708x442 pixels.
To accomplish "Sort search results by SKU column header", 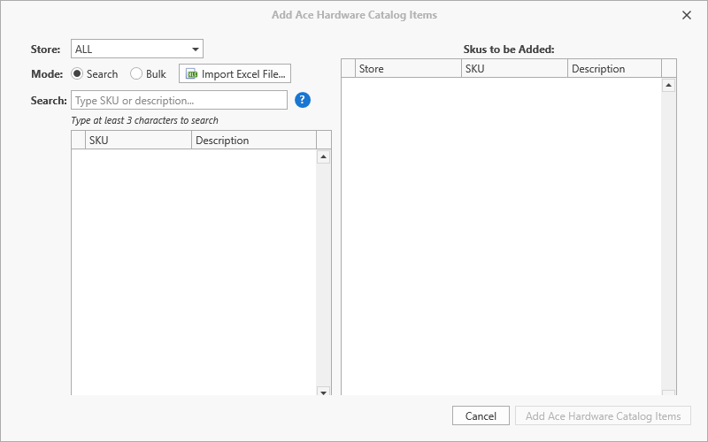I will coord(138,141).
